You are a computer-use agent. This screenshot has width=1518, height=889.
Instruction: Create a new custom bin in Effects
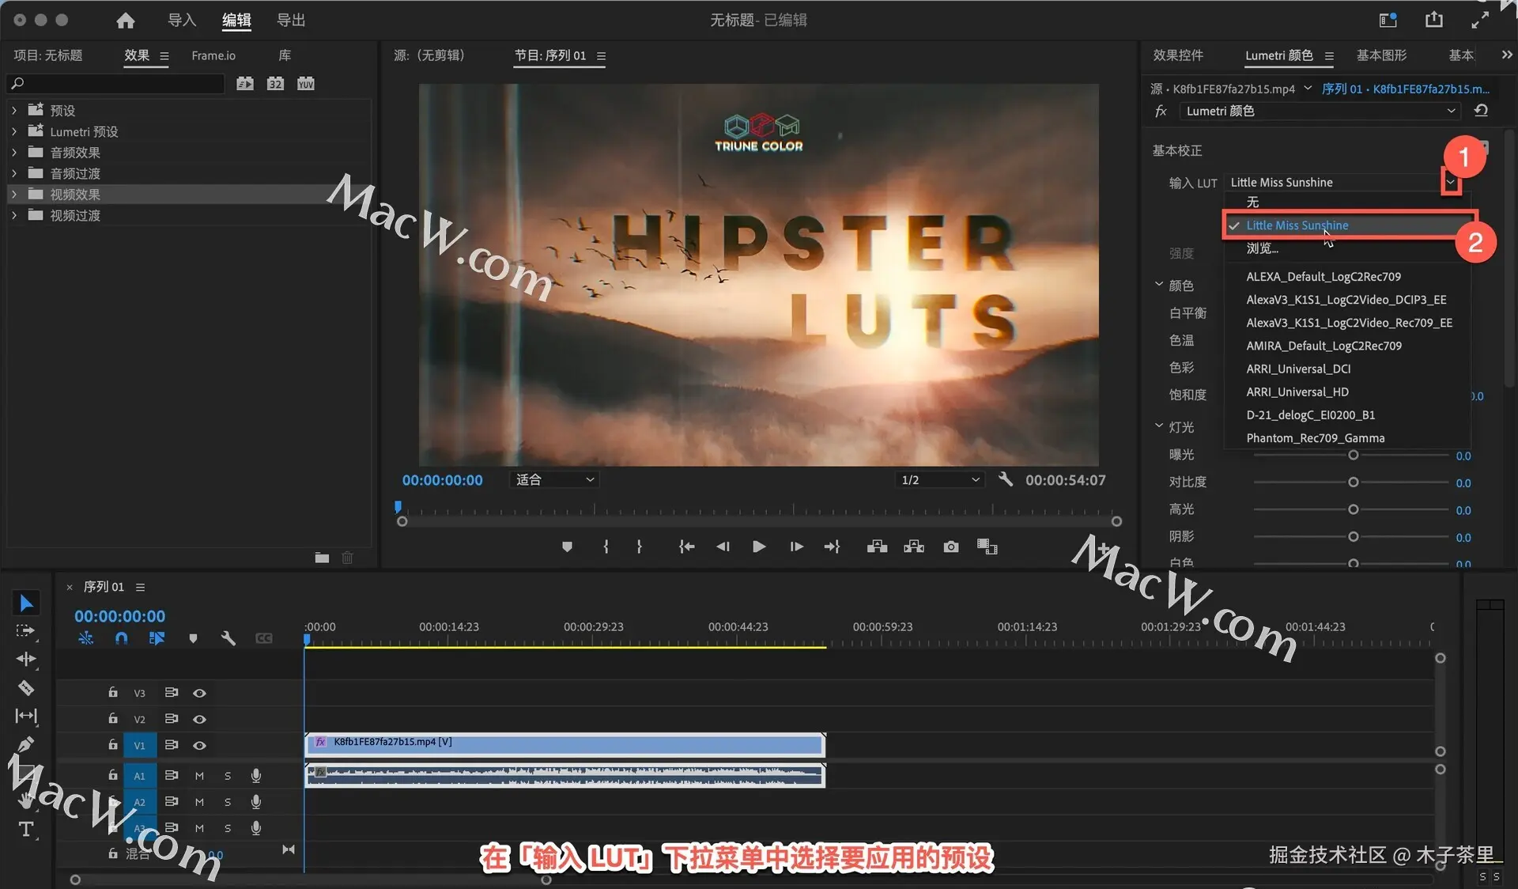(x=322, y=558)
